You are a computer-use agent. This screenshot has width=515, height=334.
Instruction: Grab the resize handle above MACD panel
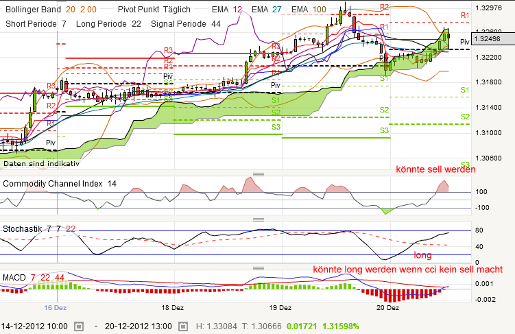(259, 267)
